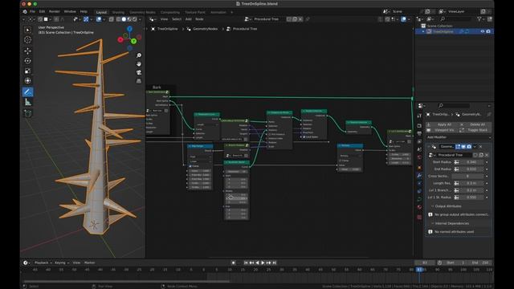Open Output properties tab icon
Viewport: 514px width, 289px height.
pyautogui.click(x=419, y=134)
